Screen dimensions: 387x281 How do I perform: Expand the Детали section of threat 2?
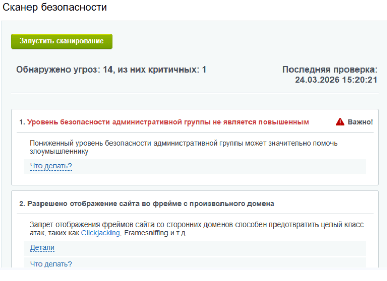(x=42, y=248)
